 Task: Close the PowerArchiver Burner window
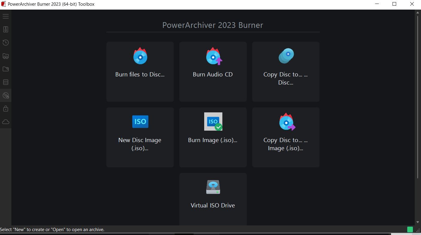coord(412,4)
